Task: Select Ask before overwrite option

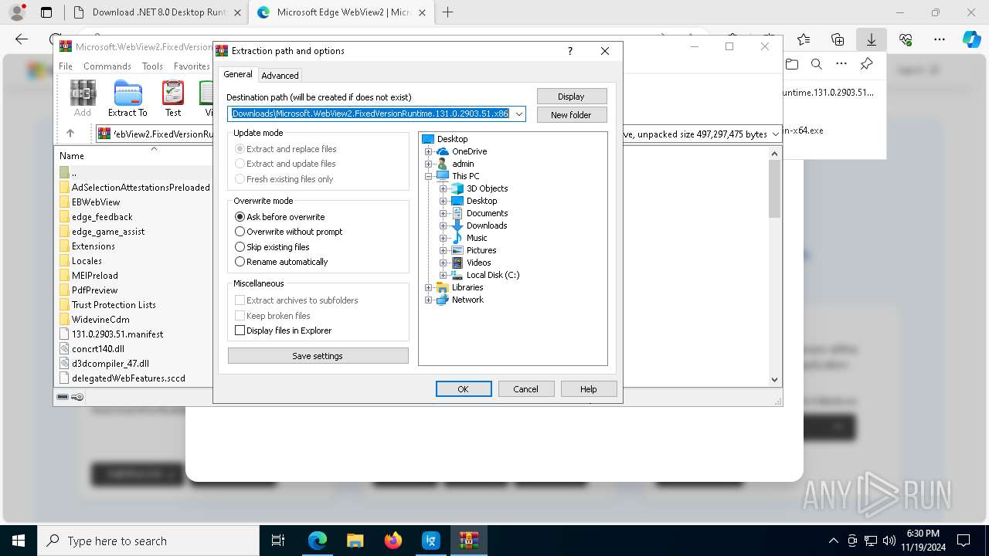Action: click(280, 217)
